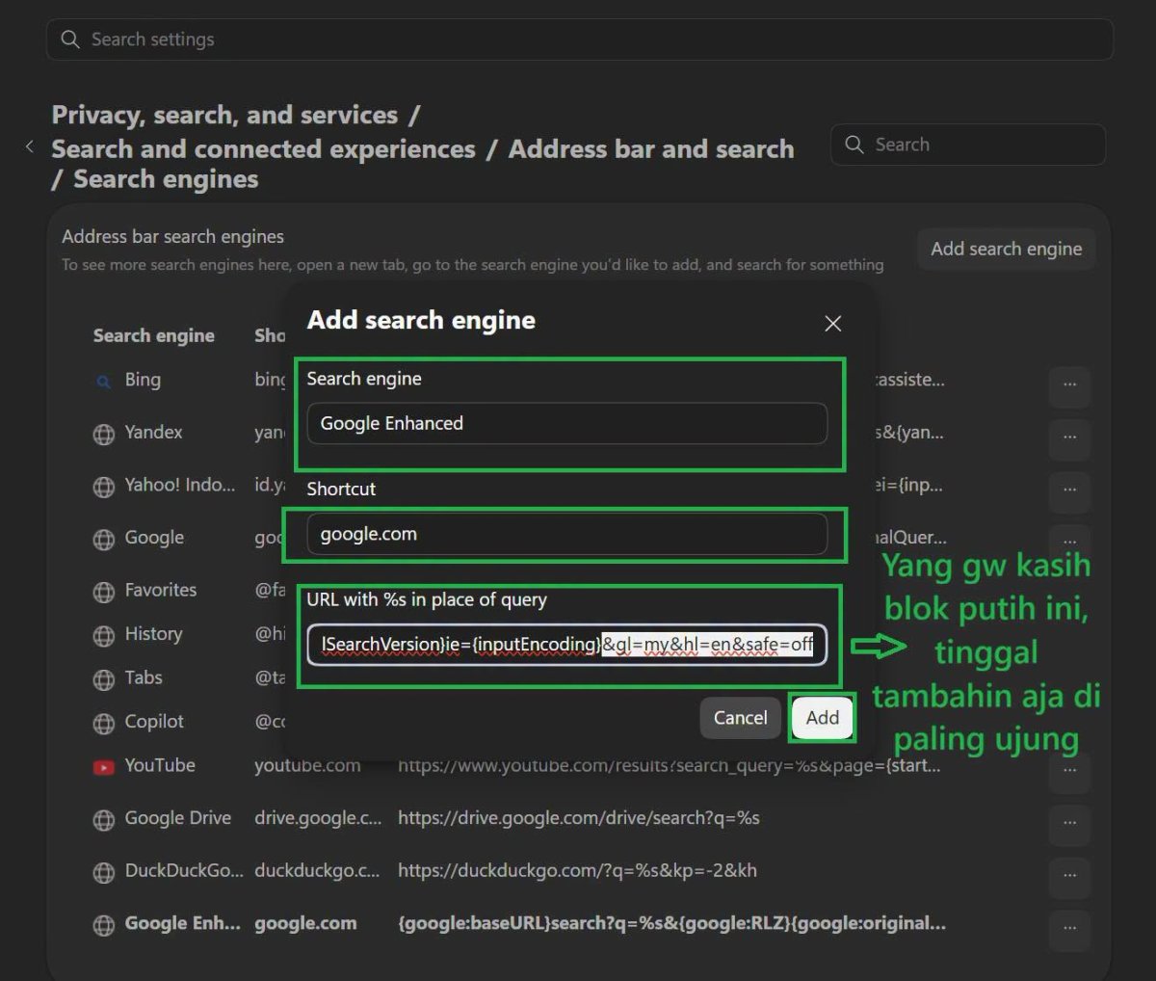1156x981 pixels.
Task: Click the Add search engine button in list header
Action: tap(1006, 249)
